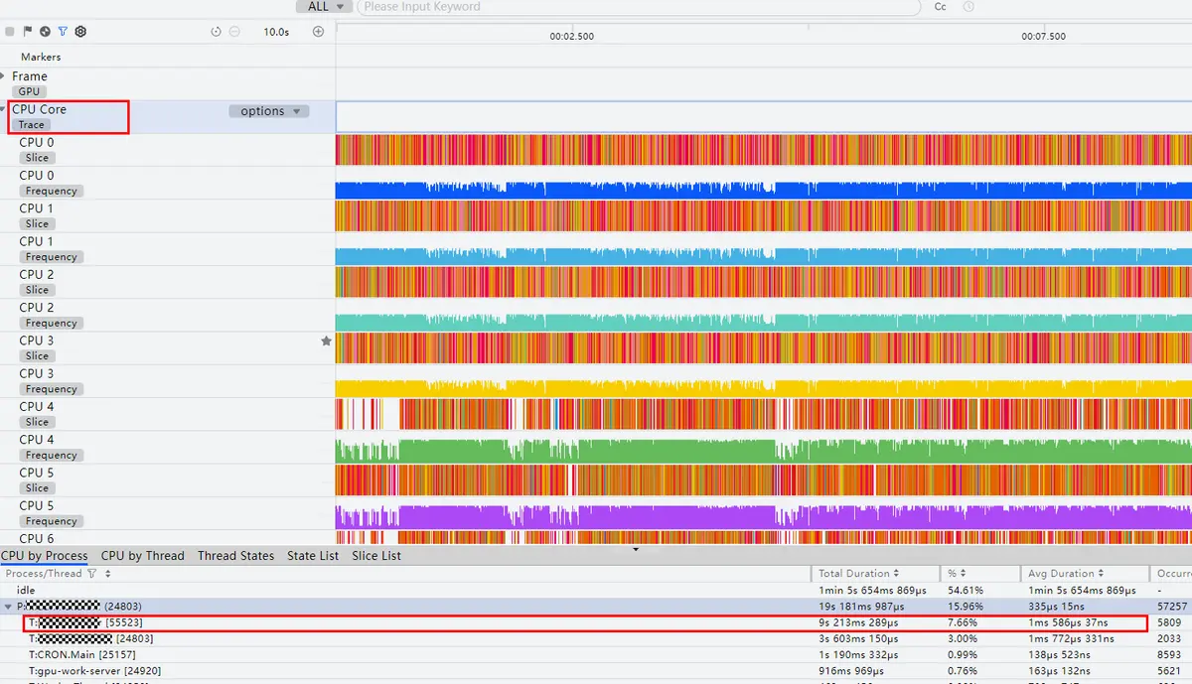Viewport: 1192px width, 684px height.
Task: Open the ALL search scope dropdown
Action: pyautogui.click(x=325, y=7)
